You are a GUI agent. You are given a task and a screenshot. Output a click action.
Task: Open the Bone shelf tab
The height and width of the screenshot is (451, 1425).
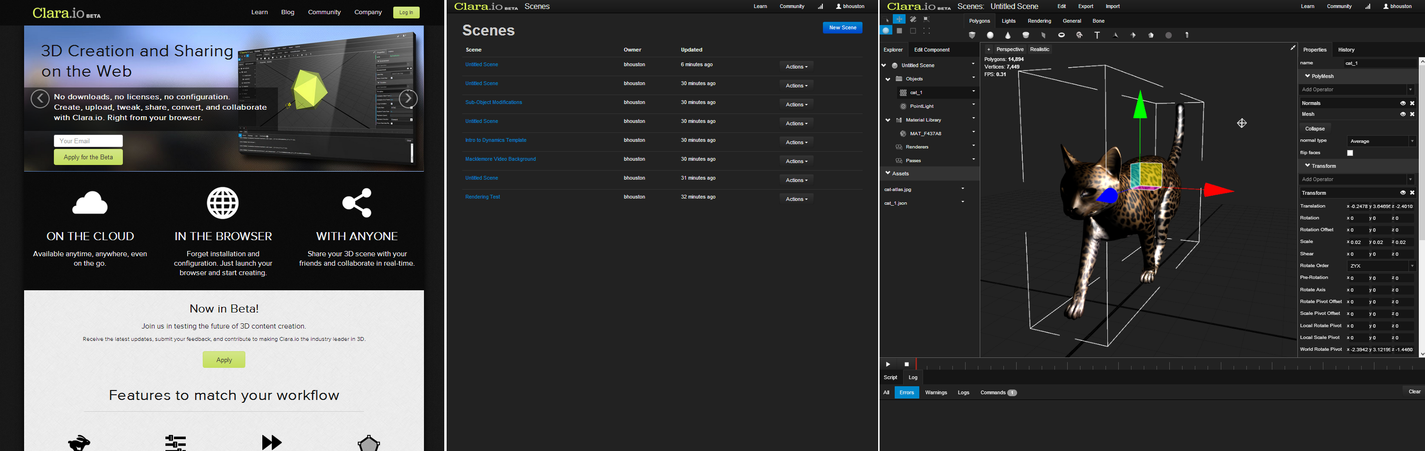pyautogui.click(x=1098, y=21)
